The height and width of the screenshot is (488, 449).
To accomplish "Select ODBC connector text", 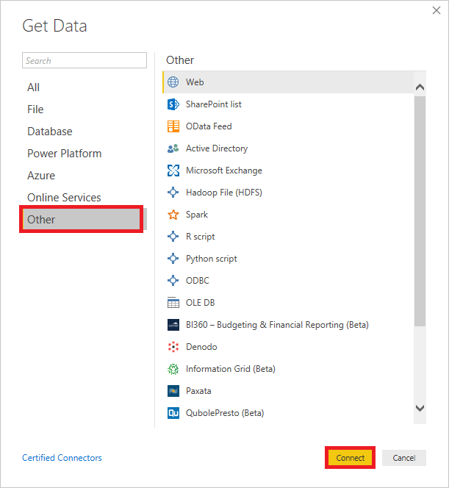I will pyautogui.click(x=198, y=281).
